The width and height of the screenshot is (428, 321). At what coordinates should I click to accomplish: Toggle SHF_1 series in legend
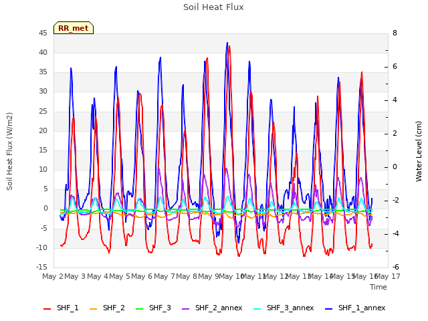61,308
